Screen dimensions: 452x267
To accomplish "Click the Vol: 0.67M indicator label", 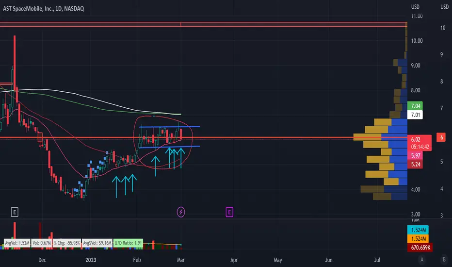I will coord(42,243).
